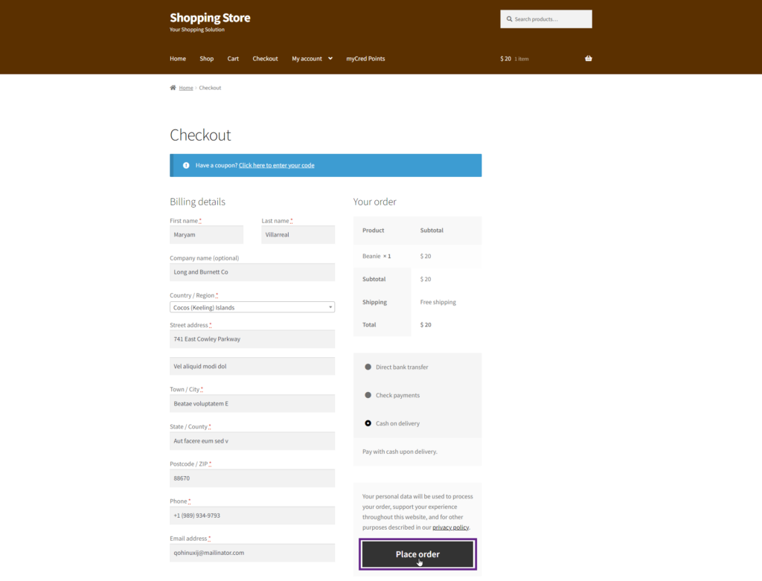
Task: Go to the Shop menu item
Action: (206, 59)
